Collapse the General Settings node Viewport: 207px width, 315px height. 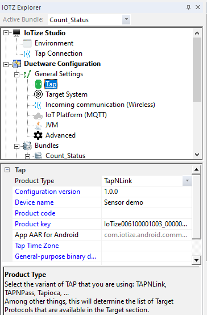tap(17, 74)
